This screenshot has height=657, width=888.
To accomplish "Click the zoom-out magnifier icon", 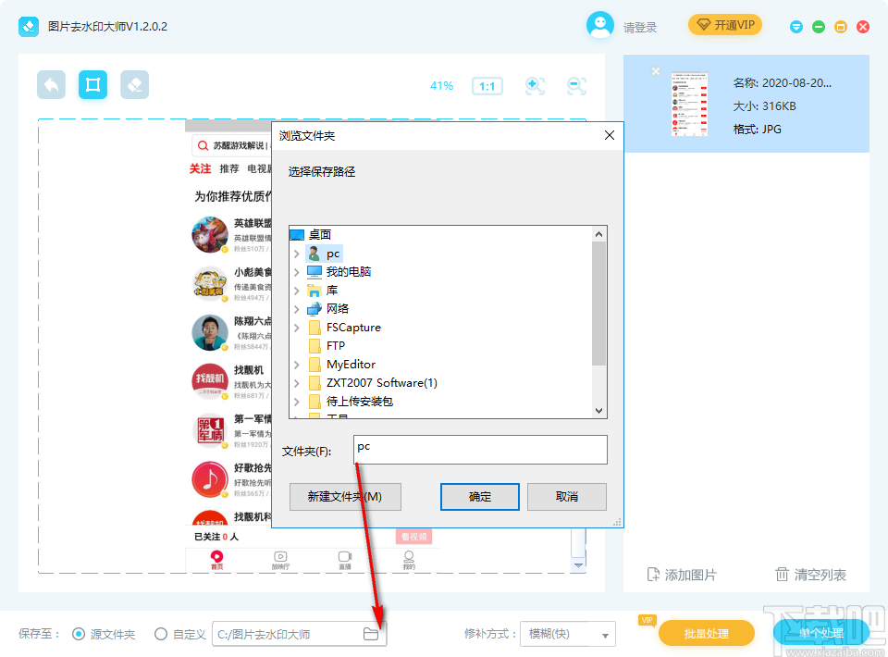I will tap(576, 85).
